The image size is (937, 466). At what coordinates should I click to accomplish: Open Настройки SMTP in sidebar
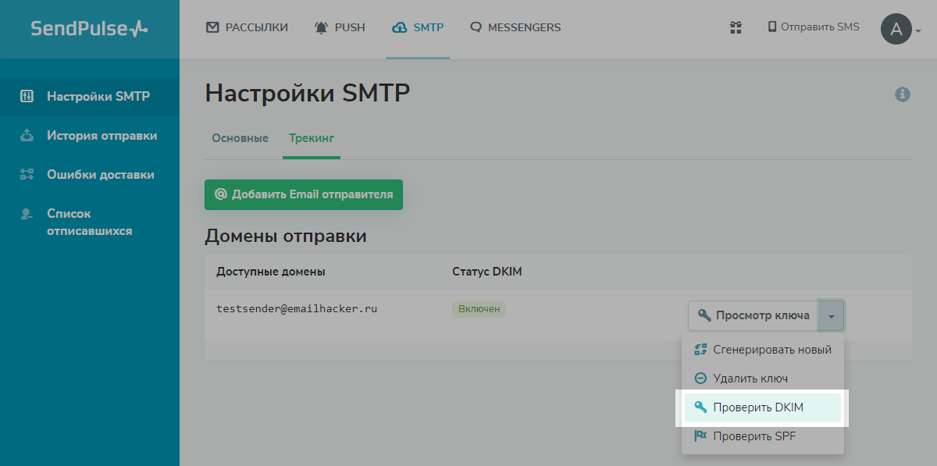[x=90, y=97]
